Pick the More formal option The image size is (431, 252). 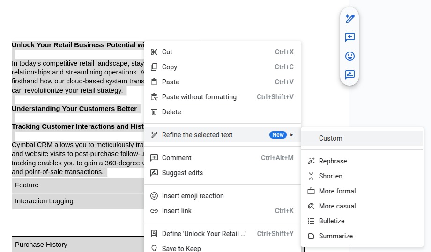coord(337,191)
